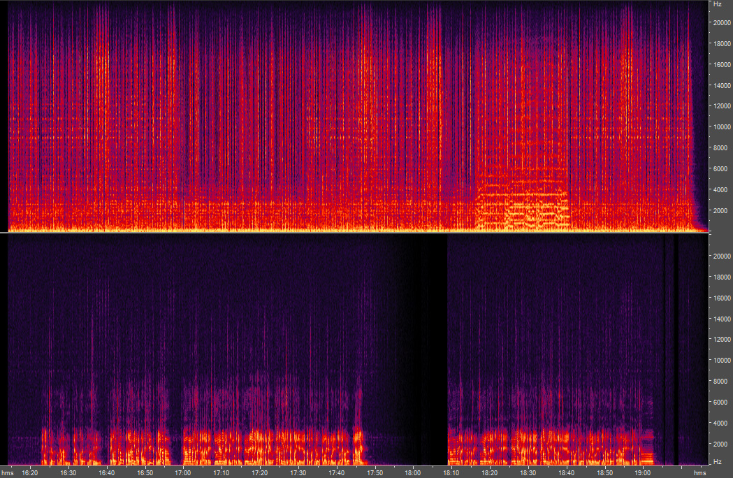Select the 18:00 time marker on ruler
Viewport: 733px width, 478px height.
click(x=414, y=472)
